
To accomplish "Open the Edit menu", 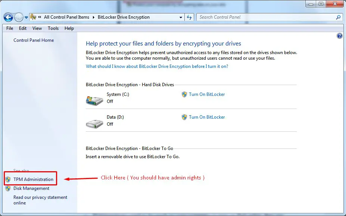I will 23,28.
